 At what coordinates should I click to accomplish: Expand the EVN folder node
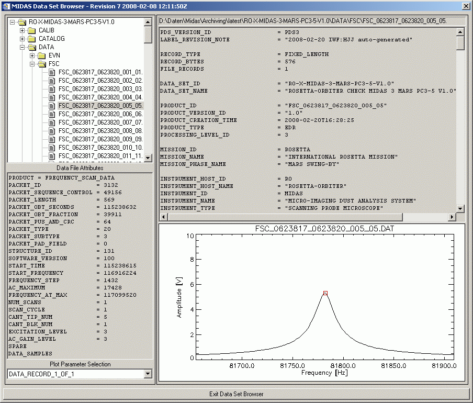32,55
